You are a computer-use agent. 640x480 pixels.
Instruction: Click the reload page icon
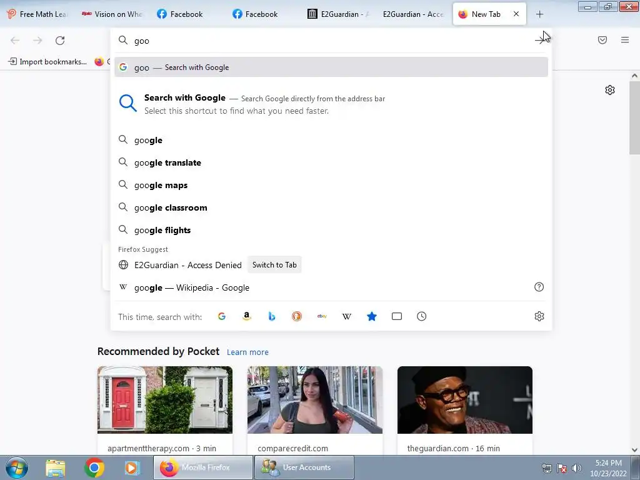pyautogui.click(x=60, y=41)
